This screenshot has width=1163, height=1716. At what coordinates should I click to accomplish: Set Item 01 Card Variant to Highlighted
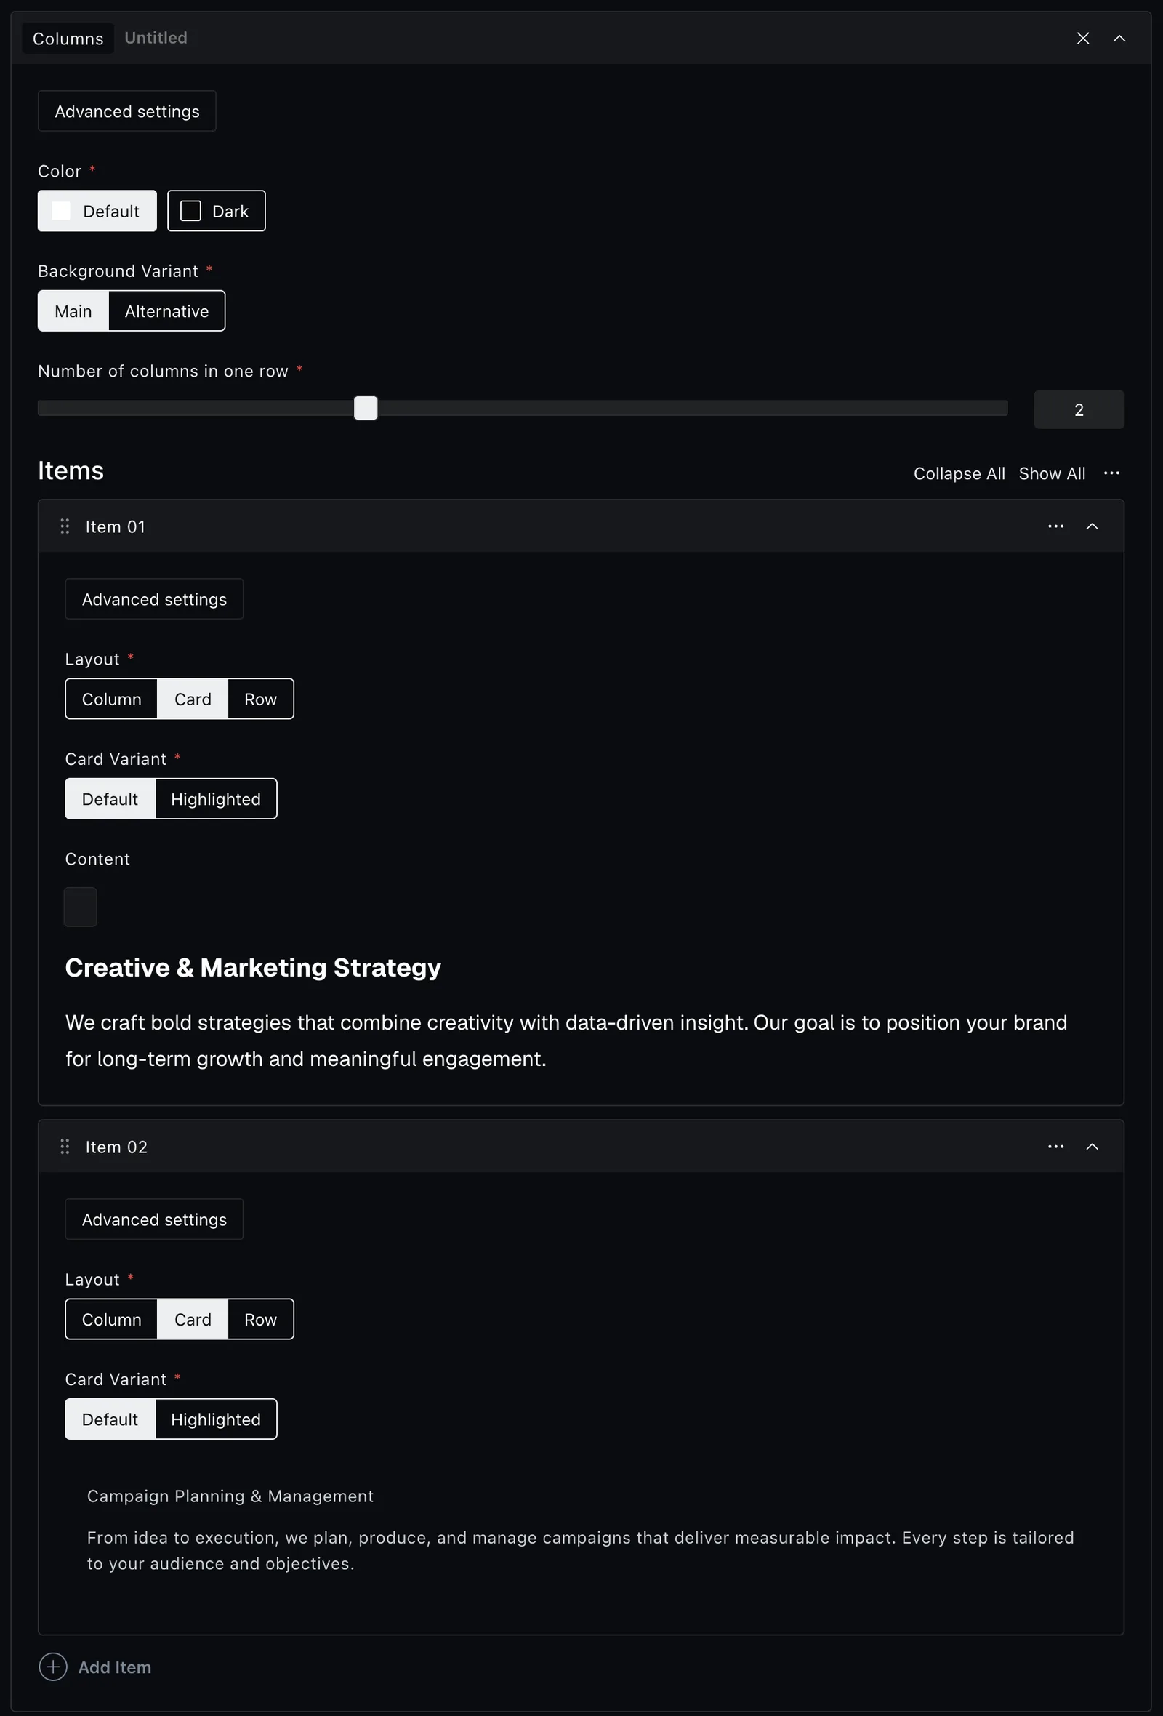[x=215, y=799]
